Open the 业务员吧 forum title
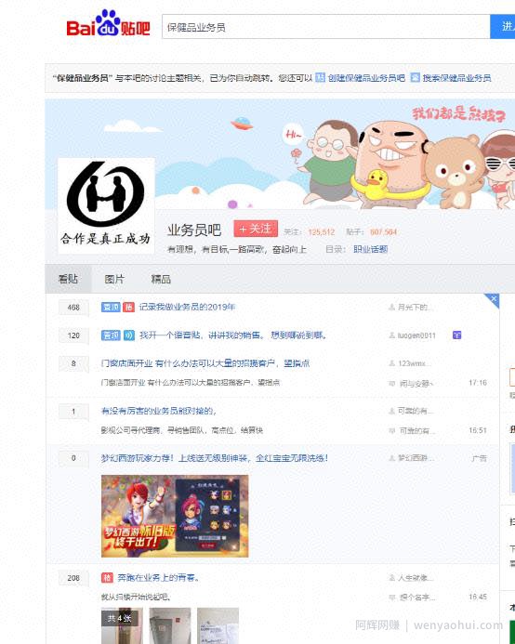This screenshot has height=644, width=515. coord(194,230)
